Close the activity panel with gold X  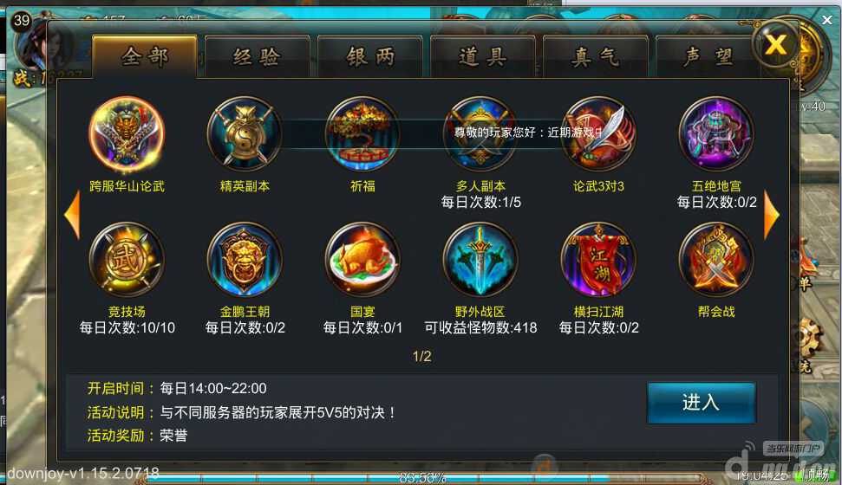click(775, 45)
